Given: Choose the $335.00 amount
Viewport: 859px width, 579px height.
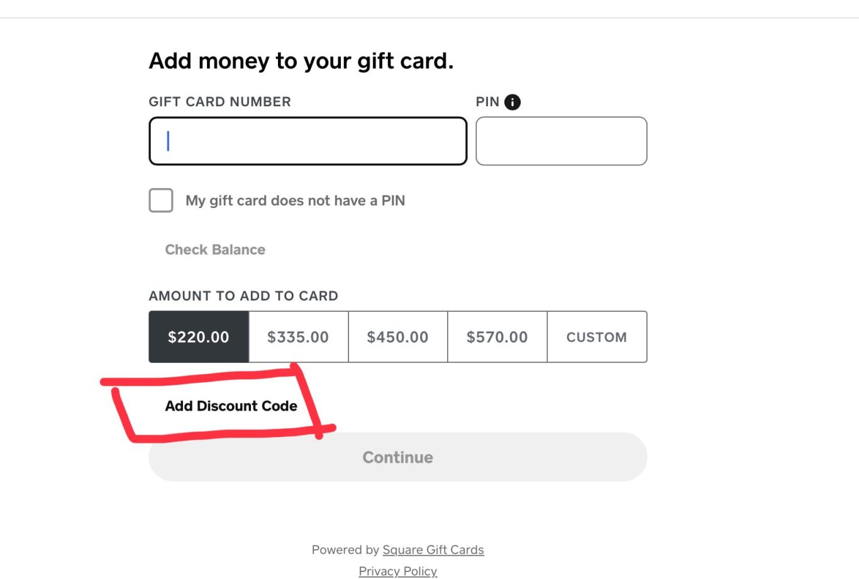Looking at the screenshot, I should [298, 337].
